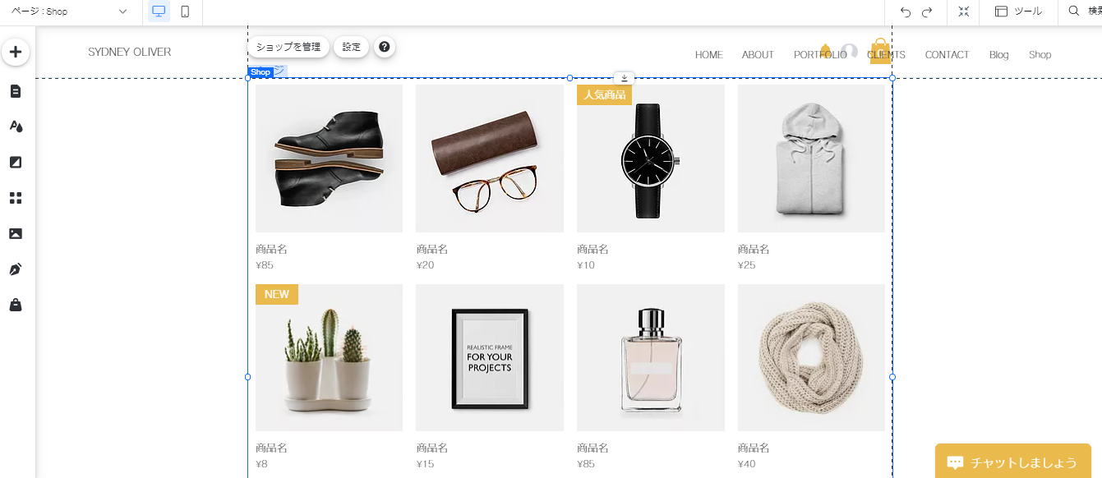
Task: Open the Add Apps grid icon
Action: pos(16,198)
